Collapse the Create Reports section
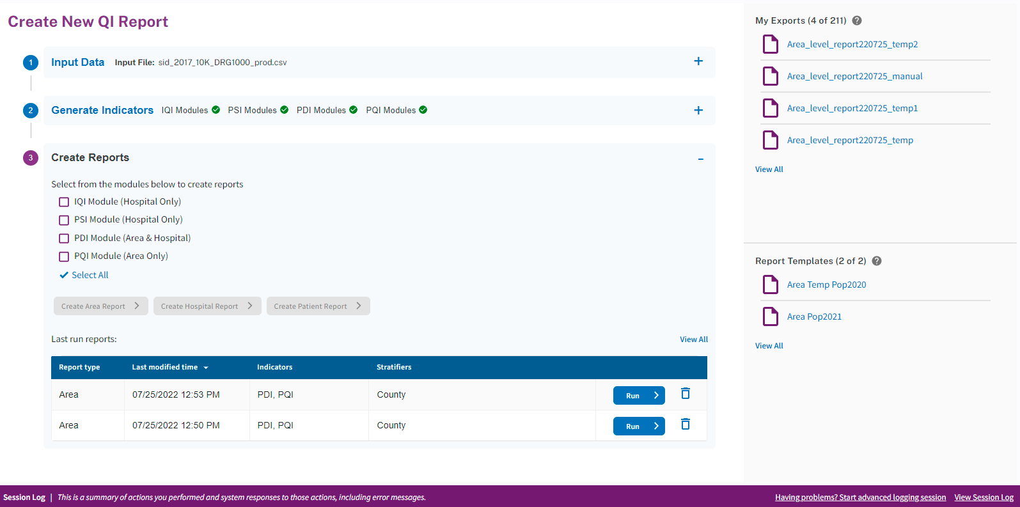This screenshot has height=507, width=1020. (700, 159)
